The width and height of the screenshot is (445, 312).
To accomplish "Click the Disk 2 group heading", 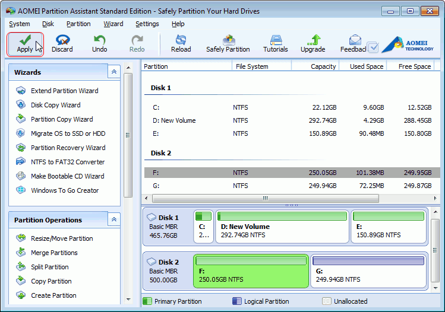I will click(160, 153).
